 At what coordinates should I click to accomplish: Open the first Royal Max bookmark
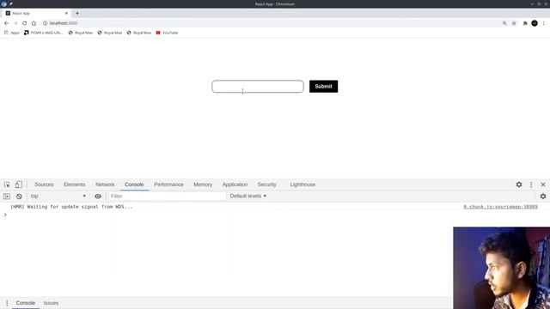tap(81, 33)
